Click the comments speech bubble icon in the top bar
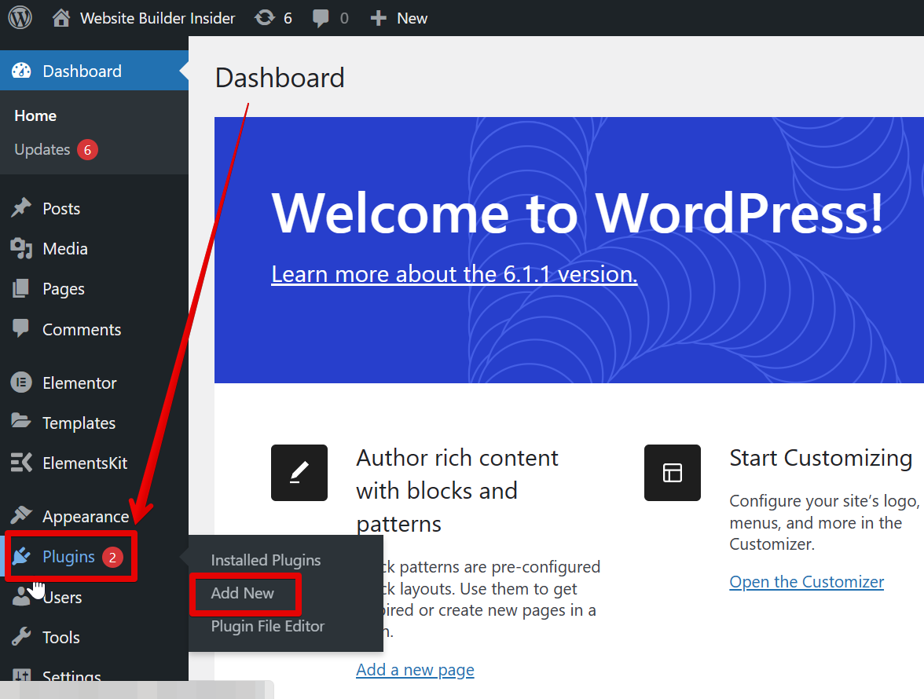This screenshot has width=924, height=699. 321,17
